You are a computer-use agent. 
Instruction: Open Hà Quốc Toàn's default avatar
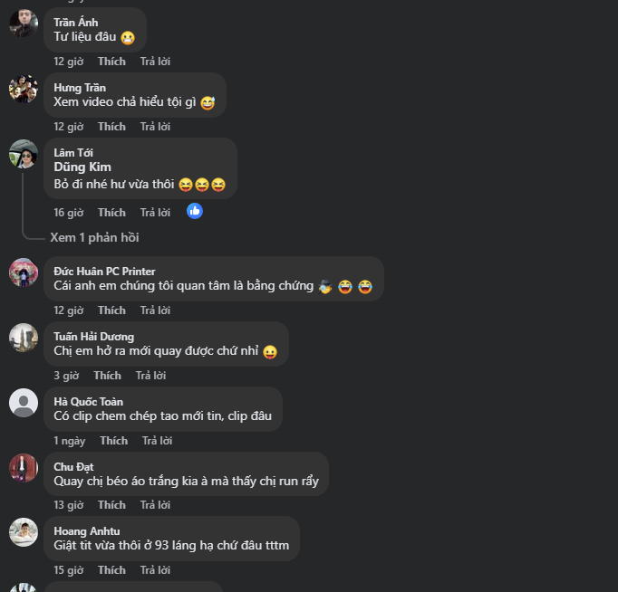pos(24,403)
